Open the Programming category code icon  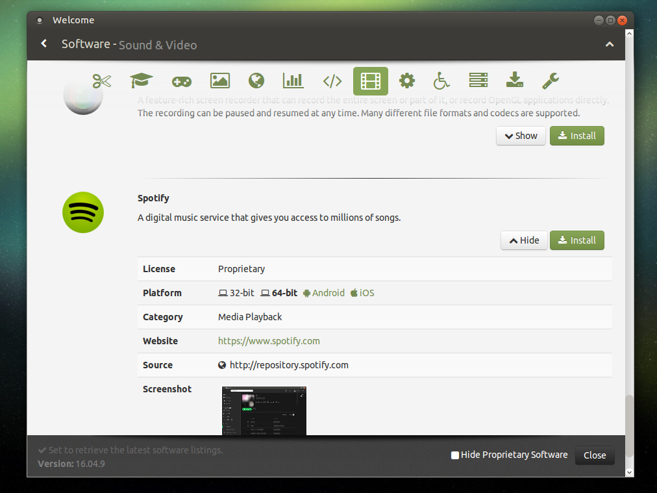332,81
